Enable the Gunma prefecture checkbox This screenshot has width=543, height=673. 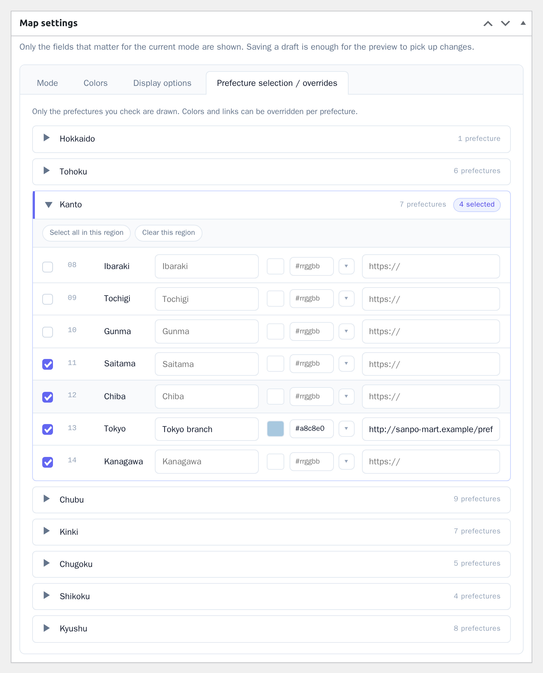pos(48,332)
